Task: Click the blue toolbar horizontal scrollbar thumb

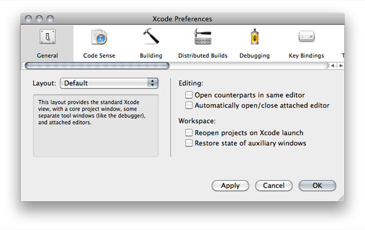Action: tap(97, 66)
